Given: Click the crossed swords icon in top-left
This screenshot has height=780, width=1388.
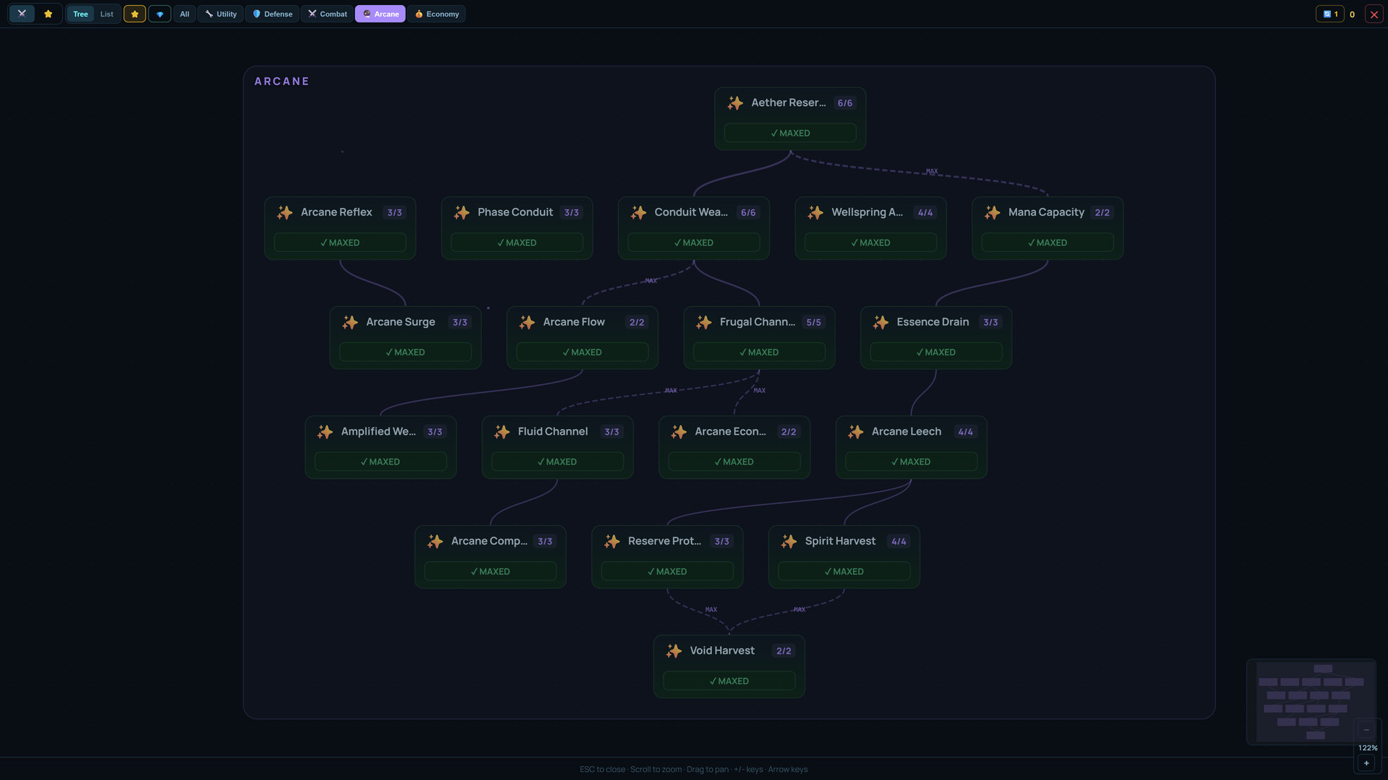Looking at the screenshot, I should click(22, 14).
